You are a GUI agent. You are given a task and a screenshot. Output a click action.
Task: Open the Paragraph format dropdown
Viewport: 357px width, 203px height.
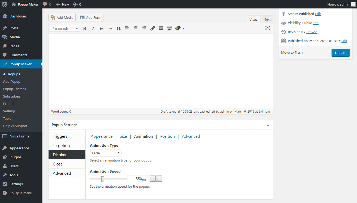[x=65, y=28]
